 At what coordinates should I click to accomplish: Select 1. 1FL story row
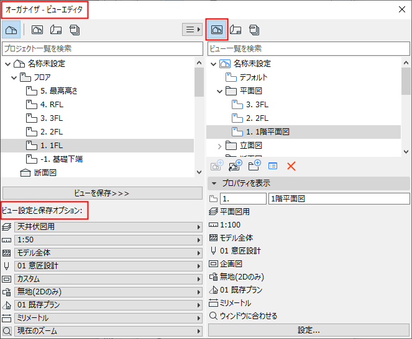[x=98, y=146]
